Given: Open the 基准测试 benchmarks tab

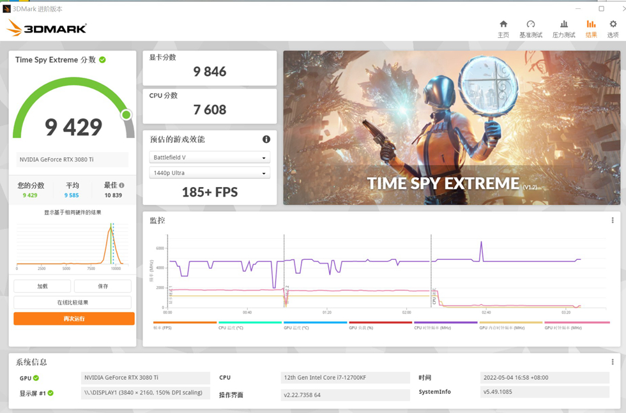Looking at the screenshot, I should pos(531,29).
